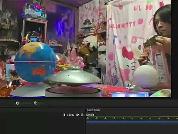This screenshot has height=134, width=178.
Task: Click the video preview canvas
Action: pyautogui.click(x=86, y=49)
